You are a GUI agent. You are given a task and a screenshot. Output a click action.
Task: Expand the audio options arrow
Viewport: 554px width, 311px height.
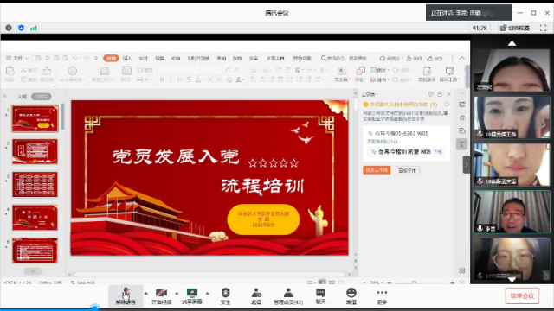(146, 294)
